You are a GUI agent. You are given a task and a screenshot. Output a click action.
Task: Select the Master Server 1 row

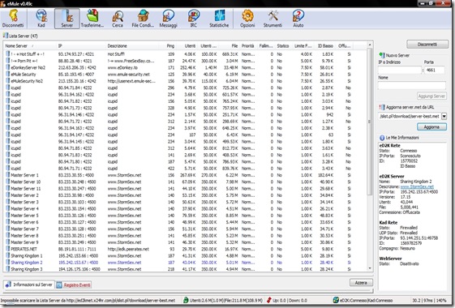coord(186,175)
